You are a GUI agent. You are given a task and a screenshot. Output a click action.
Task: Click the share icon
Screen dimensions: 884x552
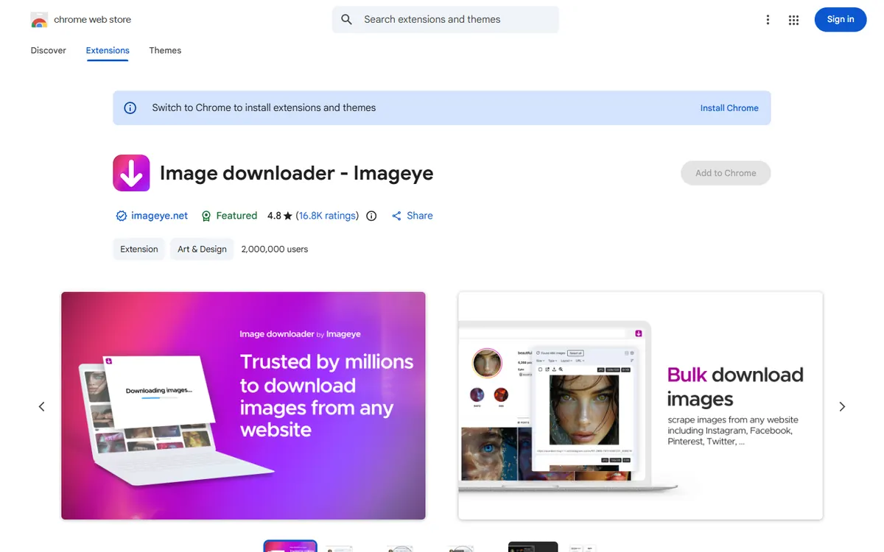click(396, 216)
